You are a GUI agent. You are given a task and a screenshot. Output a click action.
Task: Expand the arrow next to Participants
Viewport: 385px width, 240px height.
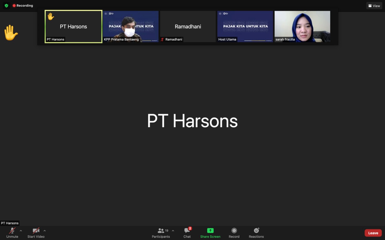[173, 231]
